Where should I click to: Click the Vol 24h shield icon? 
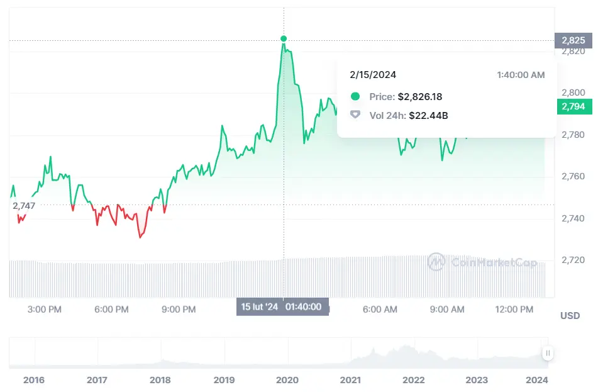[355, 115]
